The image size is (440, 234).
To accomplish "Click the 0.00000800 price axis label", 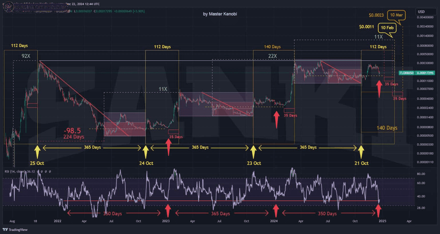I will [x=425, y=127].
